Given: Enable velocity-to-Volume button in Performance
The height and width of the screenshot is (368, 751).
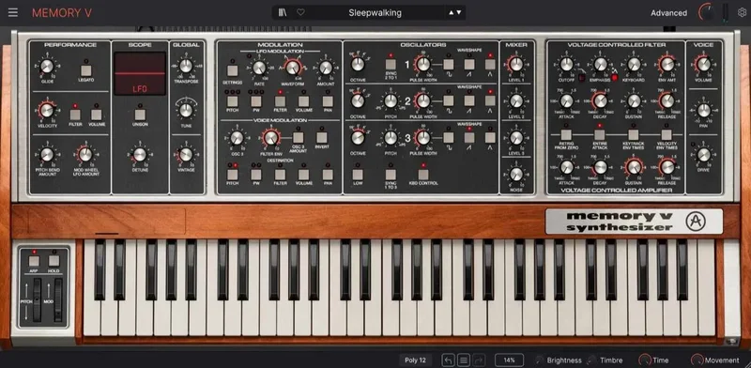Looking at the screenshot, I should (97, 115).
